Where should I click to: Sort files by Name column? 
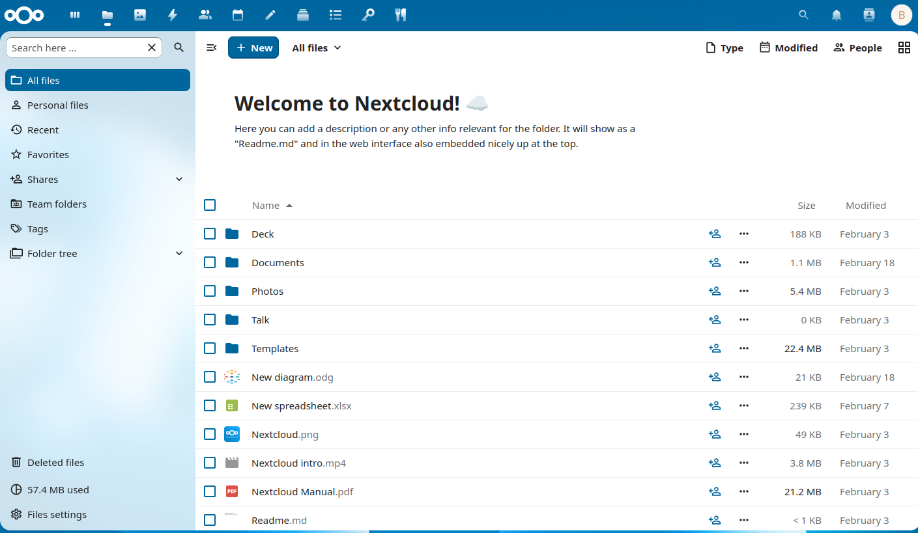click(272, 205)
